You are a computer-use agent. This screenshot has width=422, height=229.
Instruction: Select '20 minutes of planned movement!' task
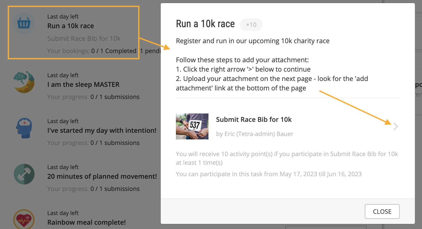point(102,176)
